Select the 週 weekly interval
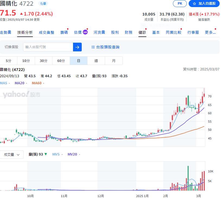The image size is (221, 199). (96, 61)
